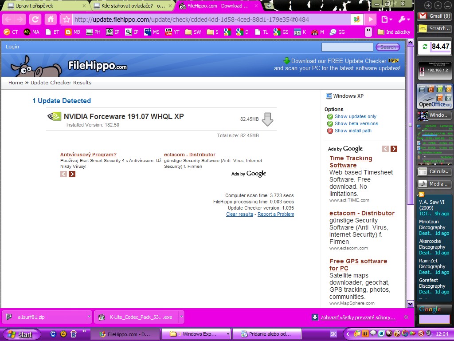Bookmark this page with the star icon
Screen dimensions: 454x341
[x=67, y=20]
